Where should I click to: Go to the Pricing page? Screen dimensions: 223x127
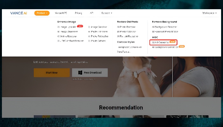click(78, 13)
